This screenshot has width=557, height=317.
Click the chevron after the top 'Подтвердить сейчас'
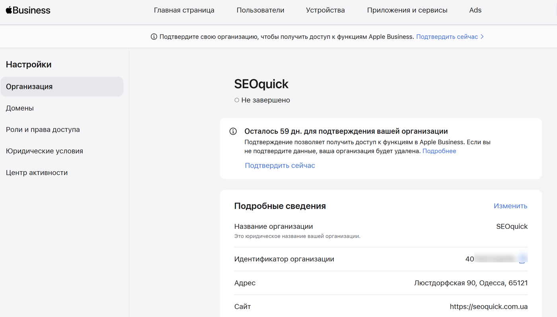click(x=482, y=37)
